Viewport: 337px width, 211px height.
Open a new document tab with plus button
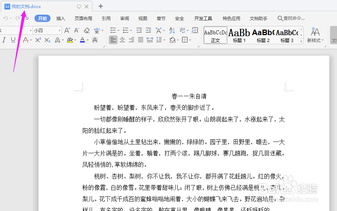(x=100, y=6)
